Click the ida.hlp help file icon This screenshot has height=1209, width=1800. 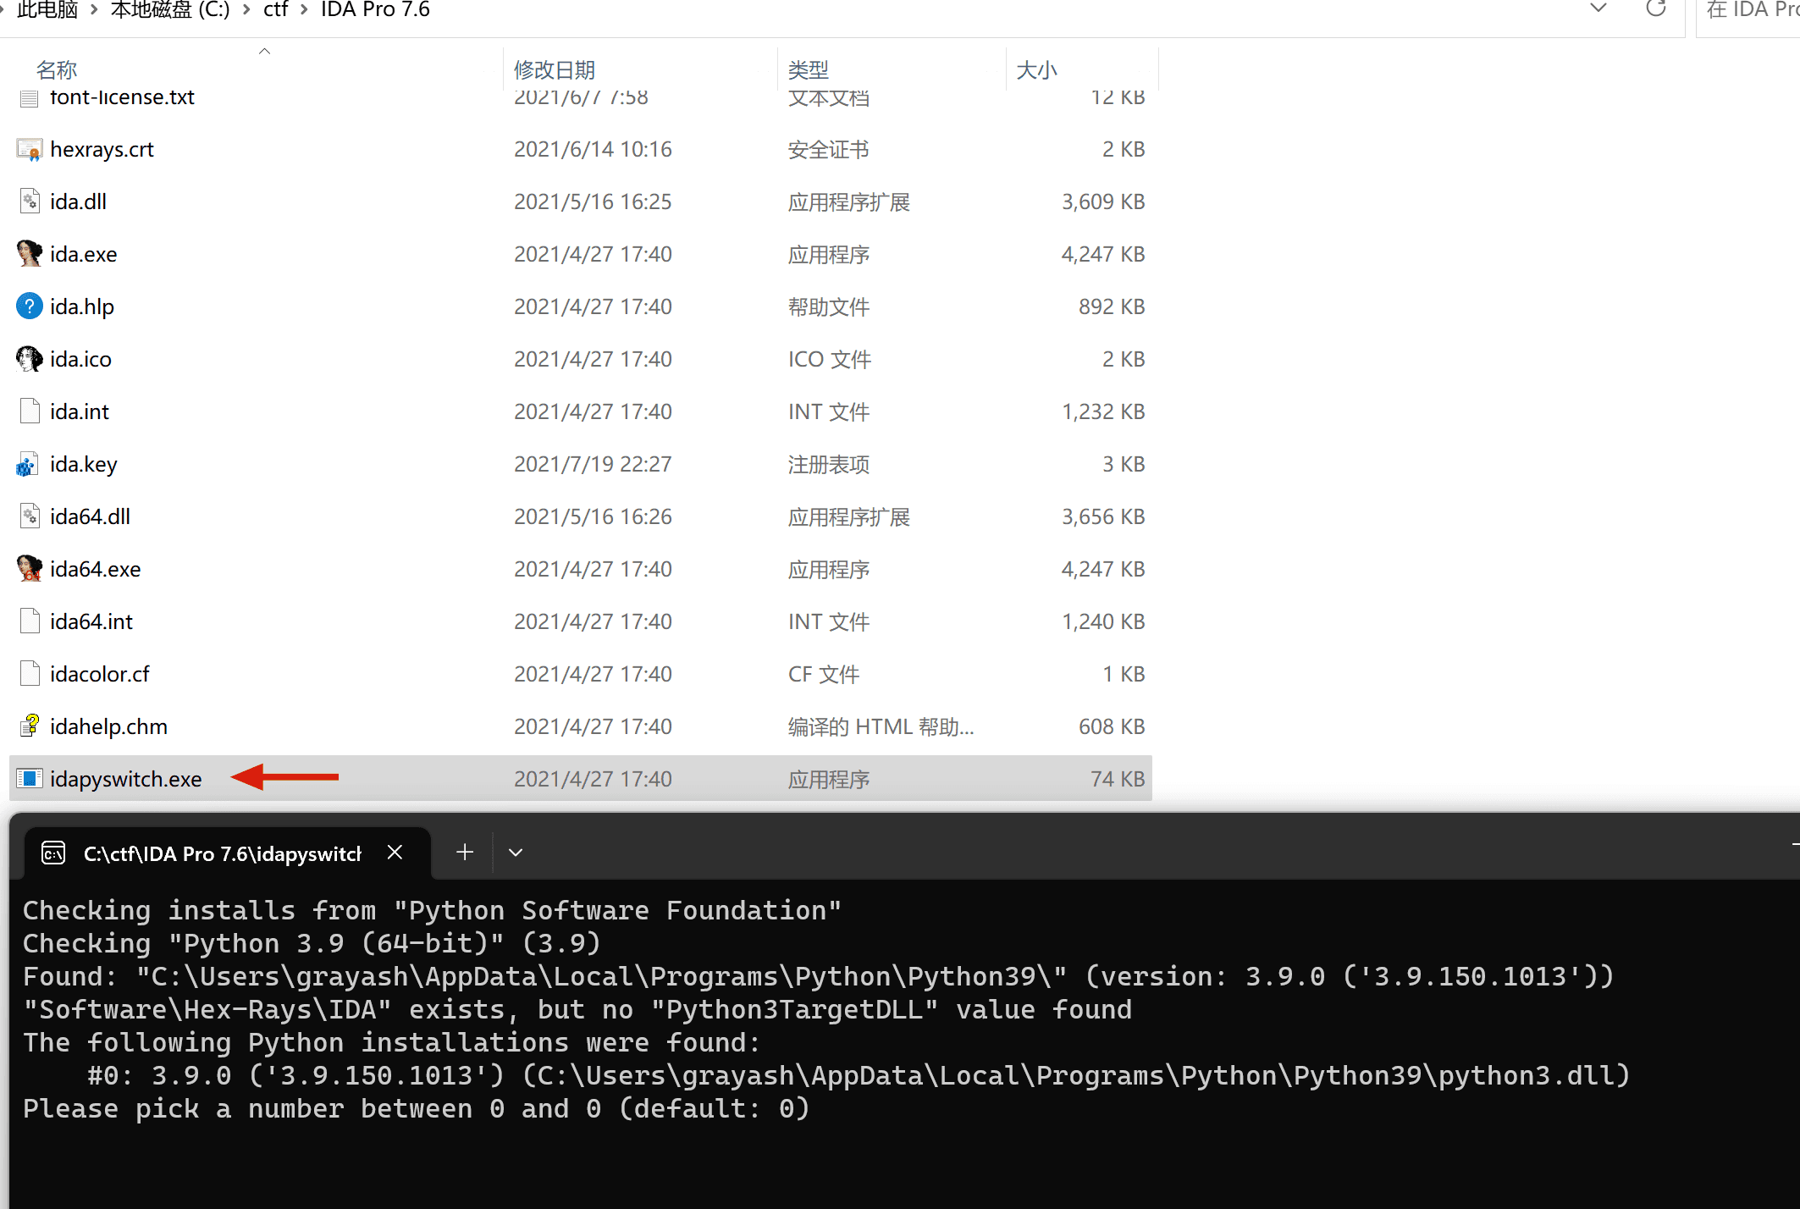[x=30, y=306]
